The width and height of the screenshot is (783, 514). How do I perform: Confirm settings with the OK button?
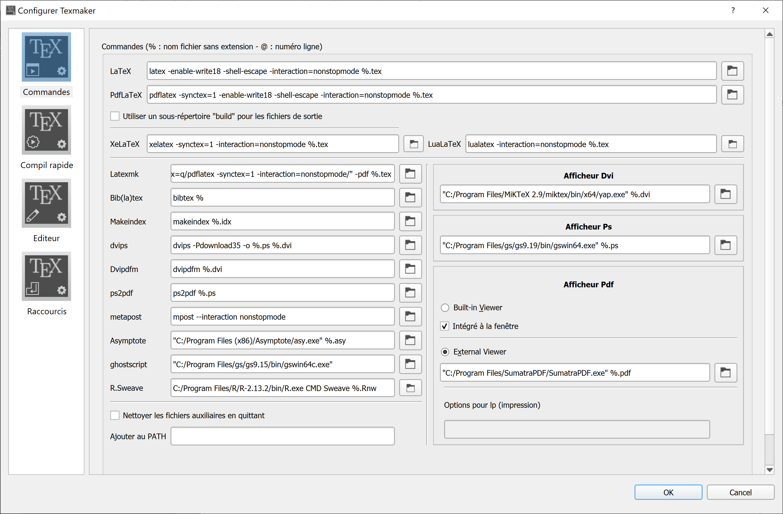tap(668, 492)
